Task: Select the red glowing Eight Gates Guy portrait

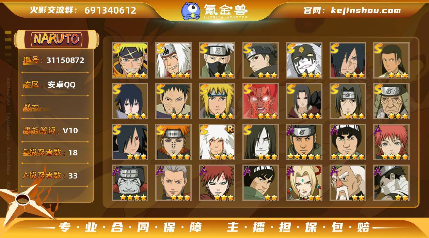Action: pyautogui.click(x=260, y=101)
